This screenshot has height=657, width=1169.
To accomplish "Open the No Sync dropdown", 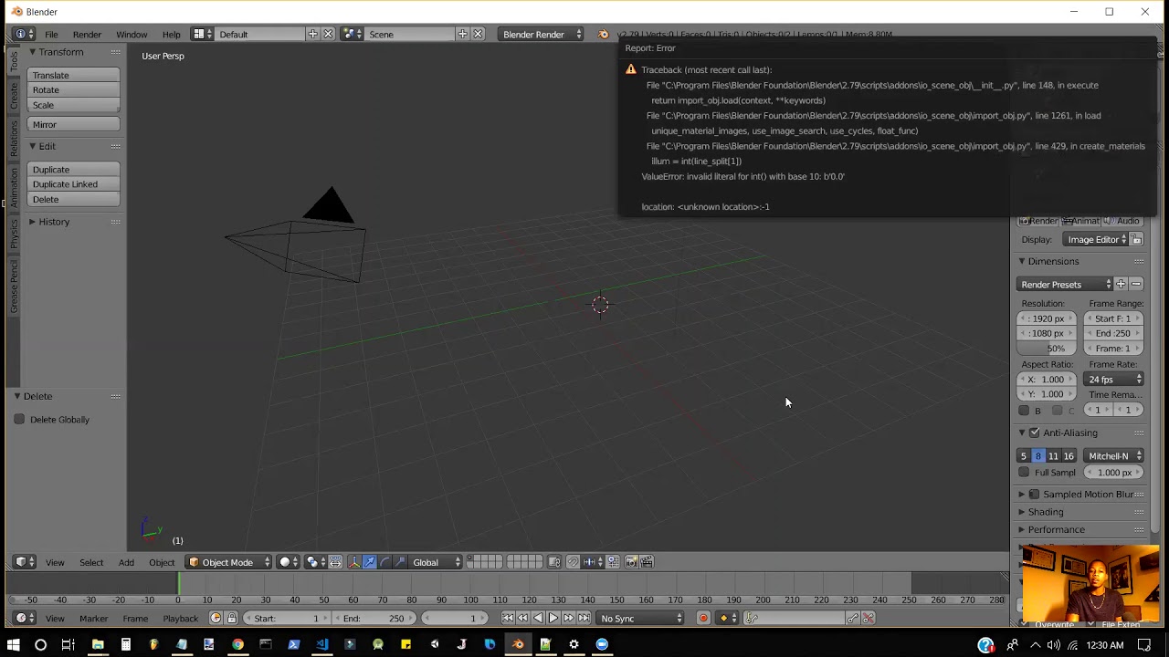I will point(641,619).
